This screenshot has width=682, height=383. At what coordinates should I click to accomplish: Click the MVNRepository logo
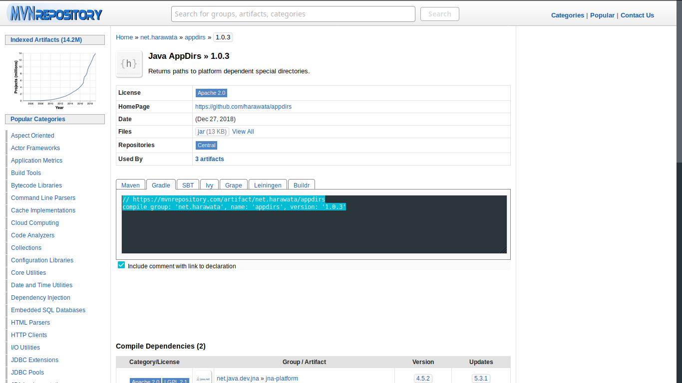coord(55,13)
